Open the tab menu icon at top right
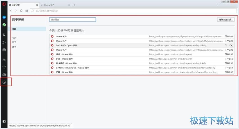 click(218, 4)
